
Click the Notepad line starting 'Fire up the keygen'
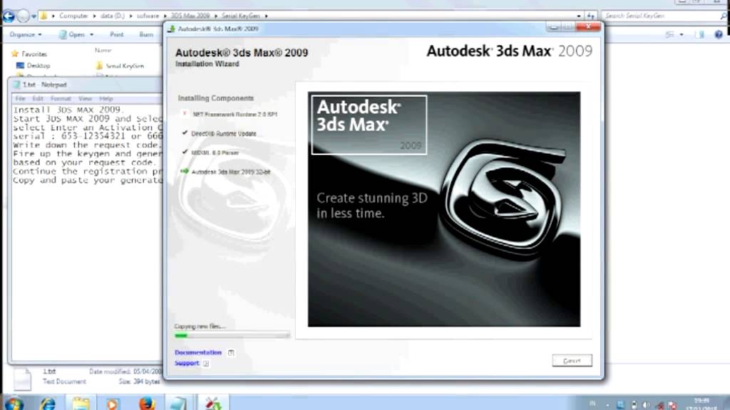[88, 154]
